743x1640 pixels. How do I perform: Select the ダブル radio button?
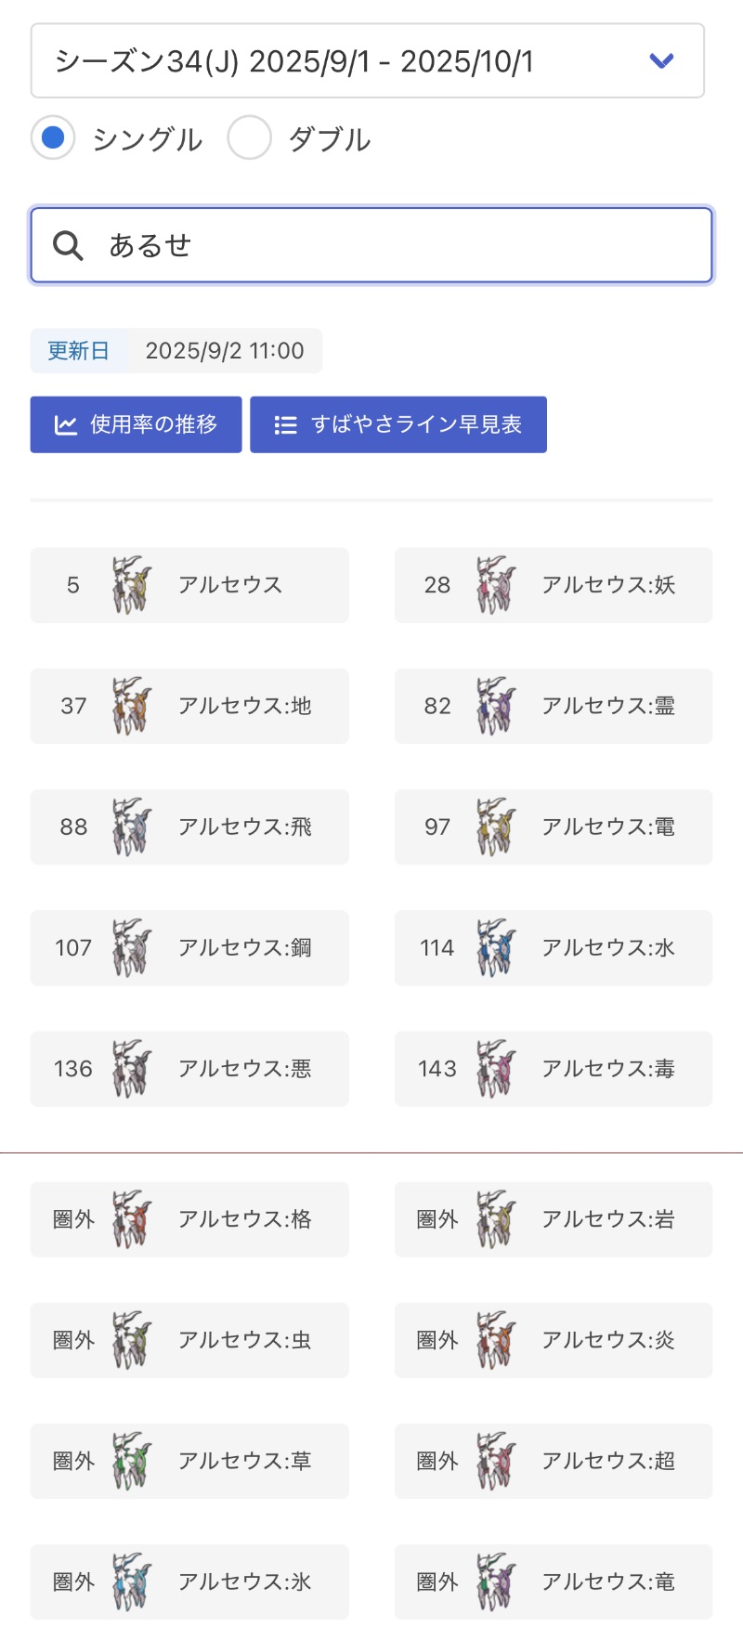[x=249, y=138]
